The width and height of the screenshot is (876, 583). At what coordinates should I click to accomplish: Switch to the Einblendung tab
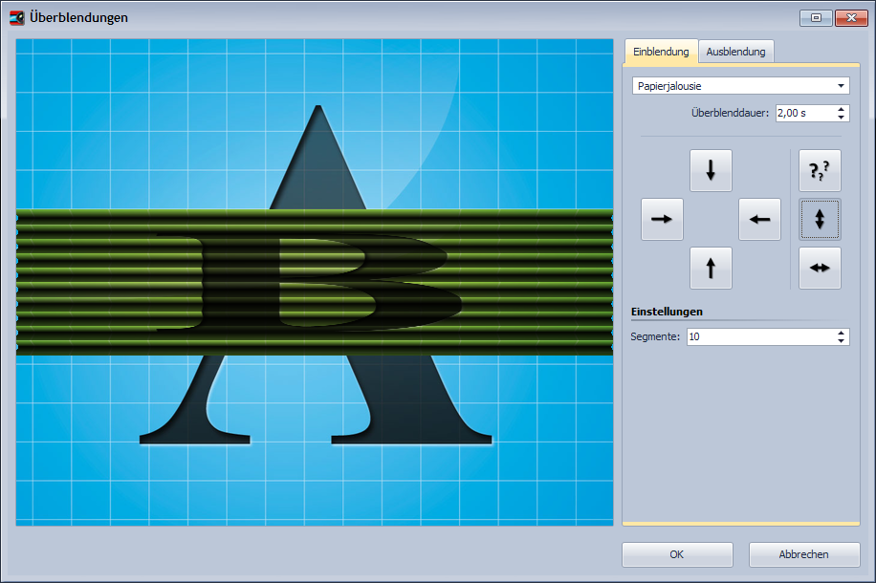click(661, 52)
